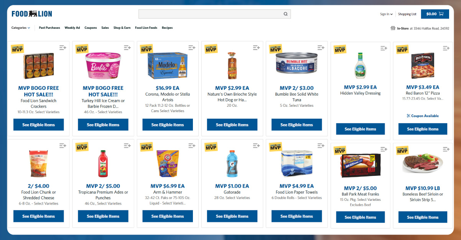Add Ball Park franks to list icon
This screenshot has height=240, width=461.
(384, 149)
